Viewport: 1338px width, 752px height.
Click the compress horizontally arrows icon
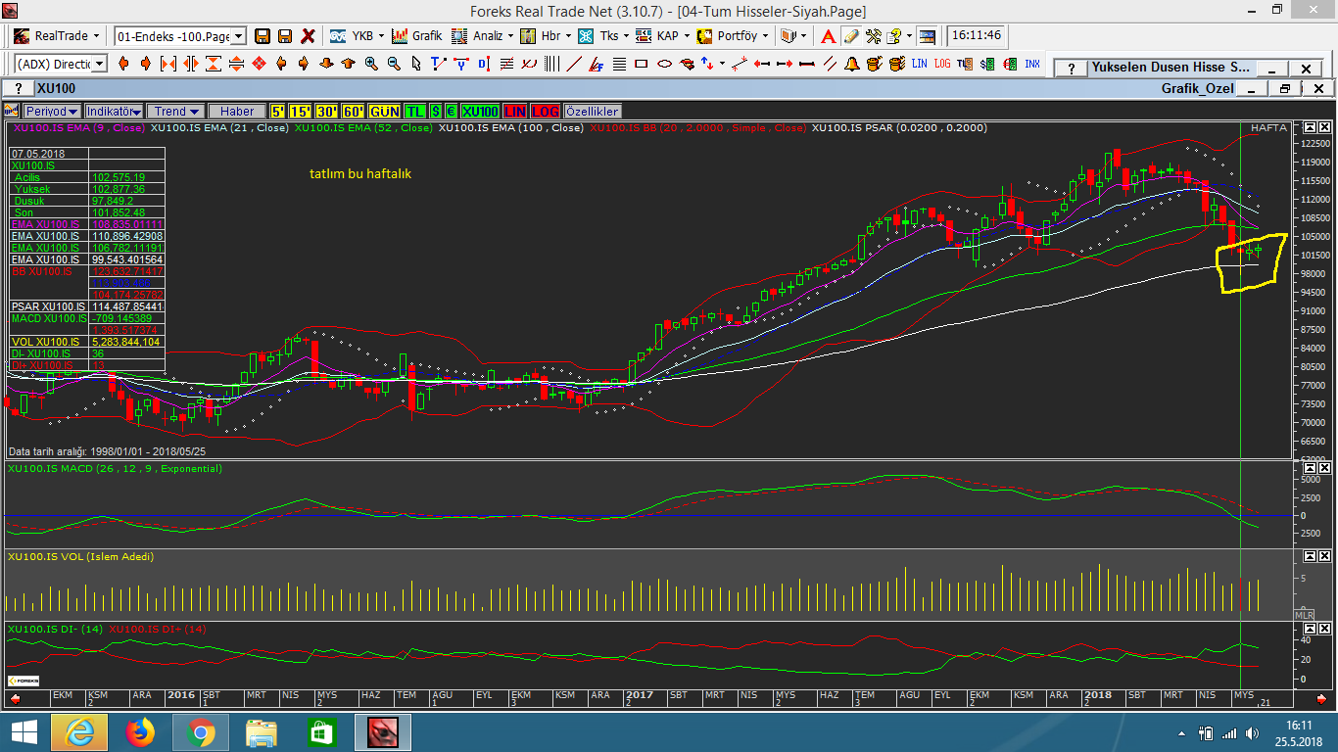click(x=167, y=64)
